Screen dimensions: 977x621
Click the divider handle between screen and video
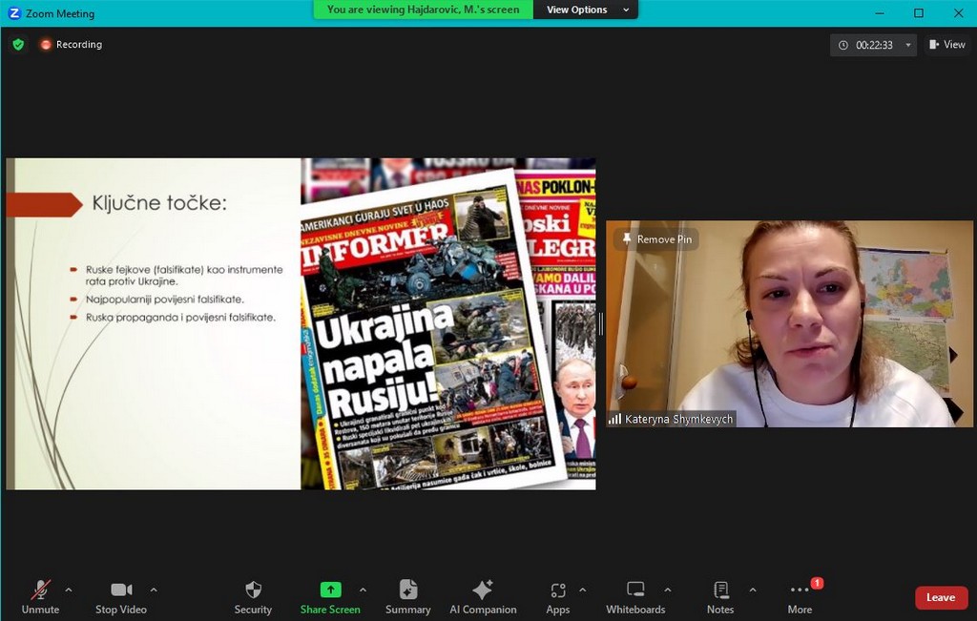601,324
